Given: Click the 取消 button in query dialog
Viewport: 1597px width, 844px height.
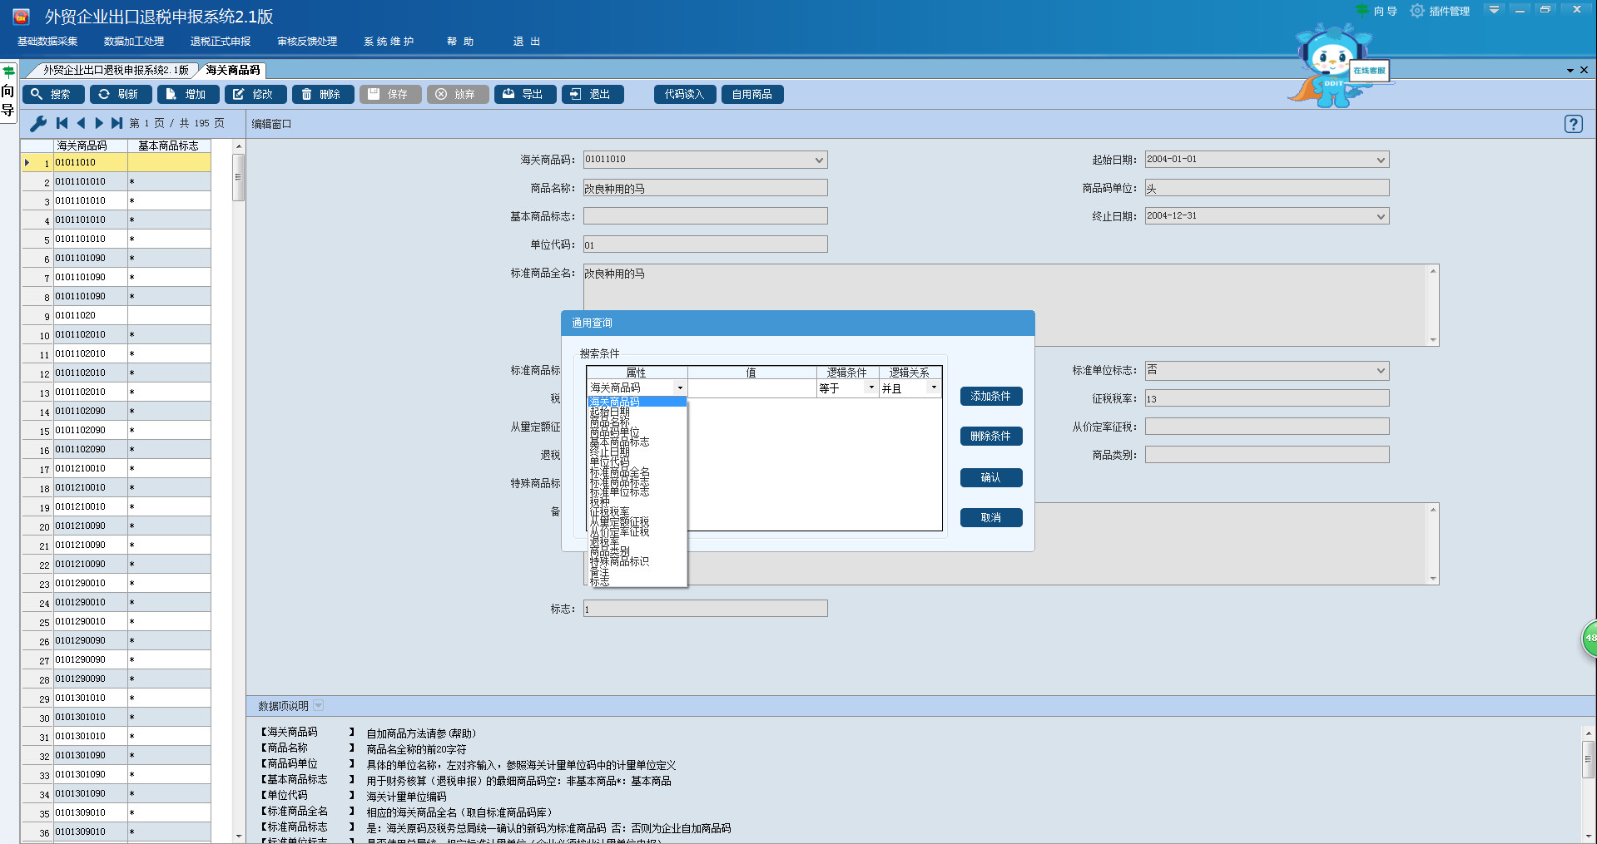Looking at the screenshot, I should click(x=991, y=518).
